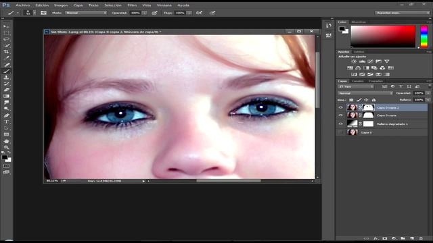Select the Lasso tool
This screenshot has width=433, height=243.
click(x=6, y=39)
